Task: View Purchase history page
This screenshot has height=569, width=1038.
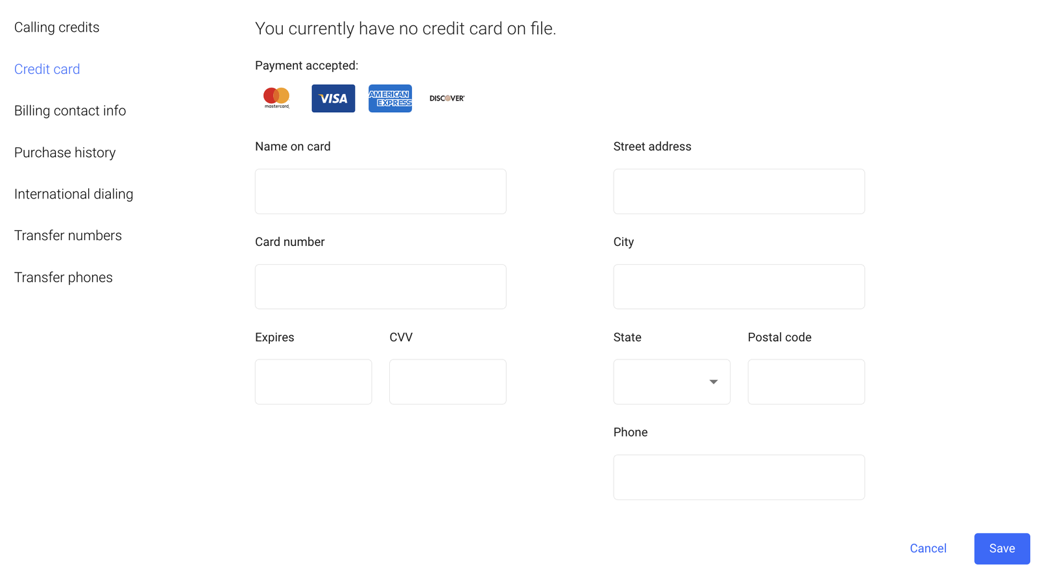Action: (x=65, y=152)
